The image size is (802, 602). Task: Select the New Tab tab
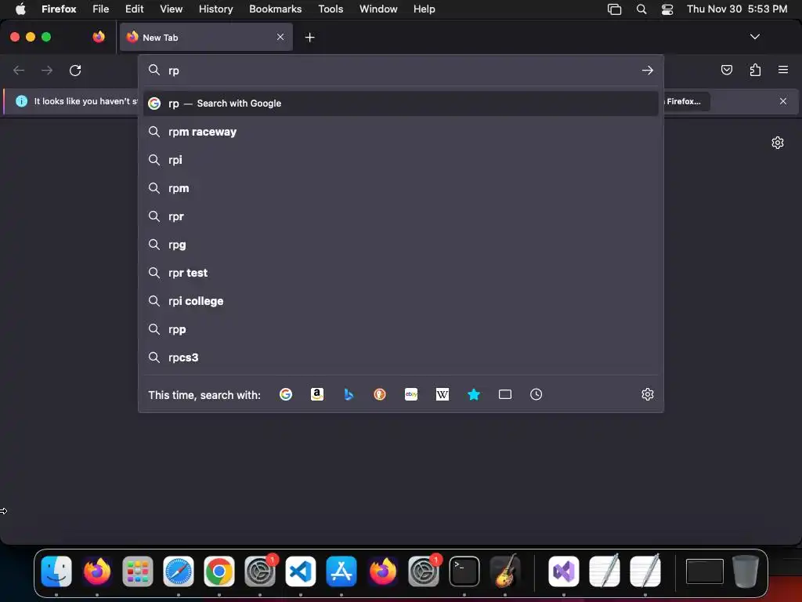[x=206, y=37]
